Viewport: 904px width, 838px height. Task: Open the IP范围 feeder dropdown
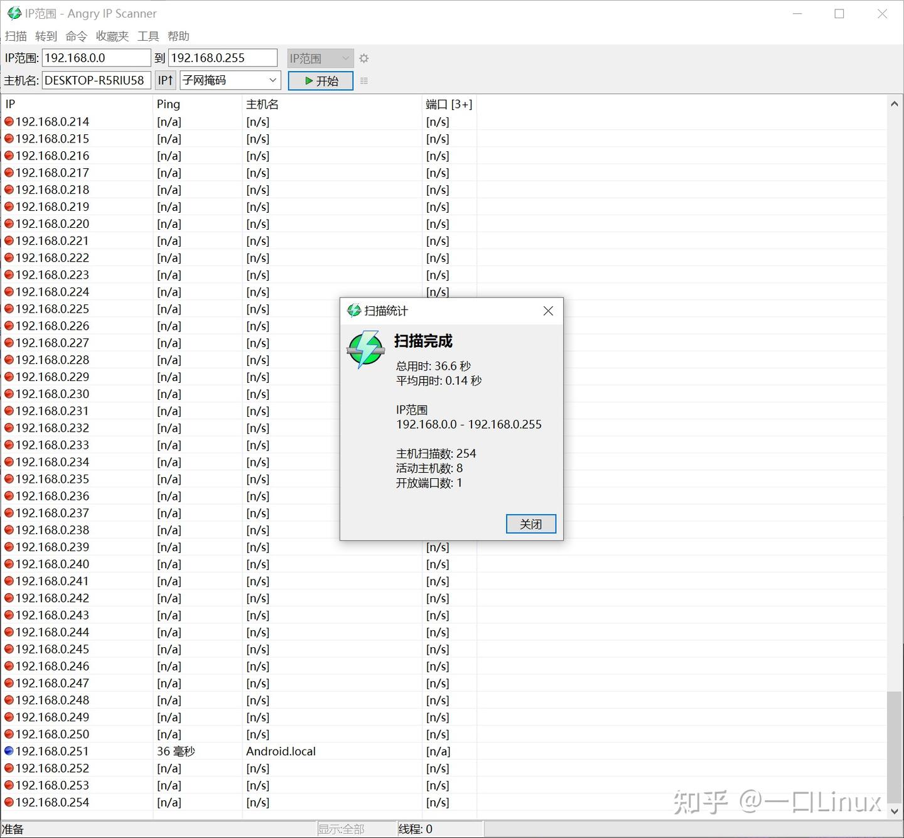pyautogui.click(x=320, y=58)
